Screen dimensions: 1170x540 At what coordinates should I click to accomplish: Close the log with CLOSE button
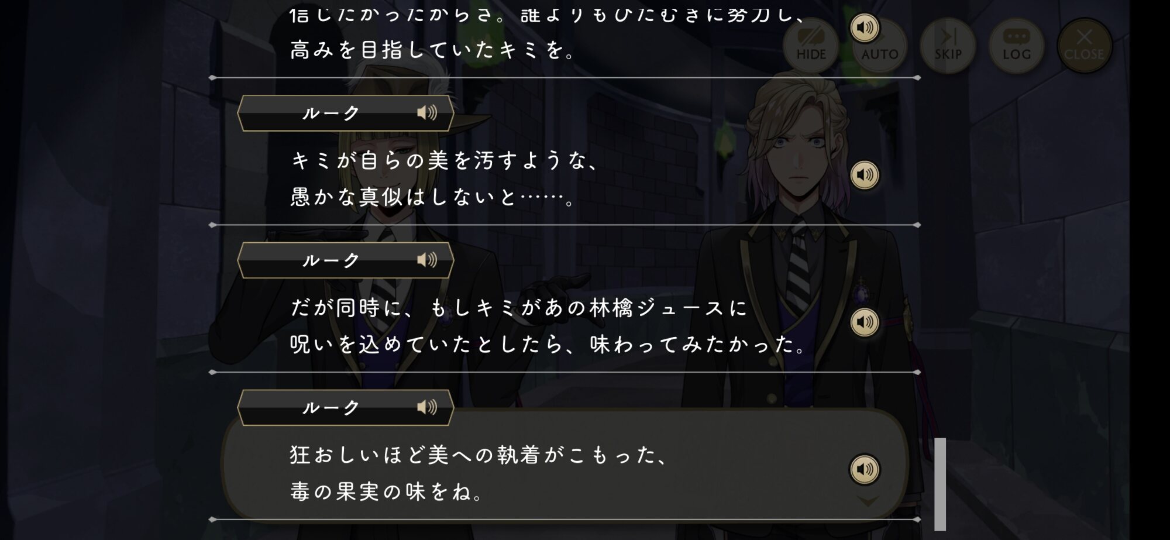[1085, 46]
